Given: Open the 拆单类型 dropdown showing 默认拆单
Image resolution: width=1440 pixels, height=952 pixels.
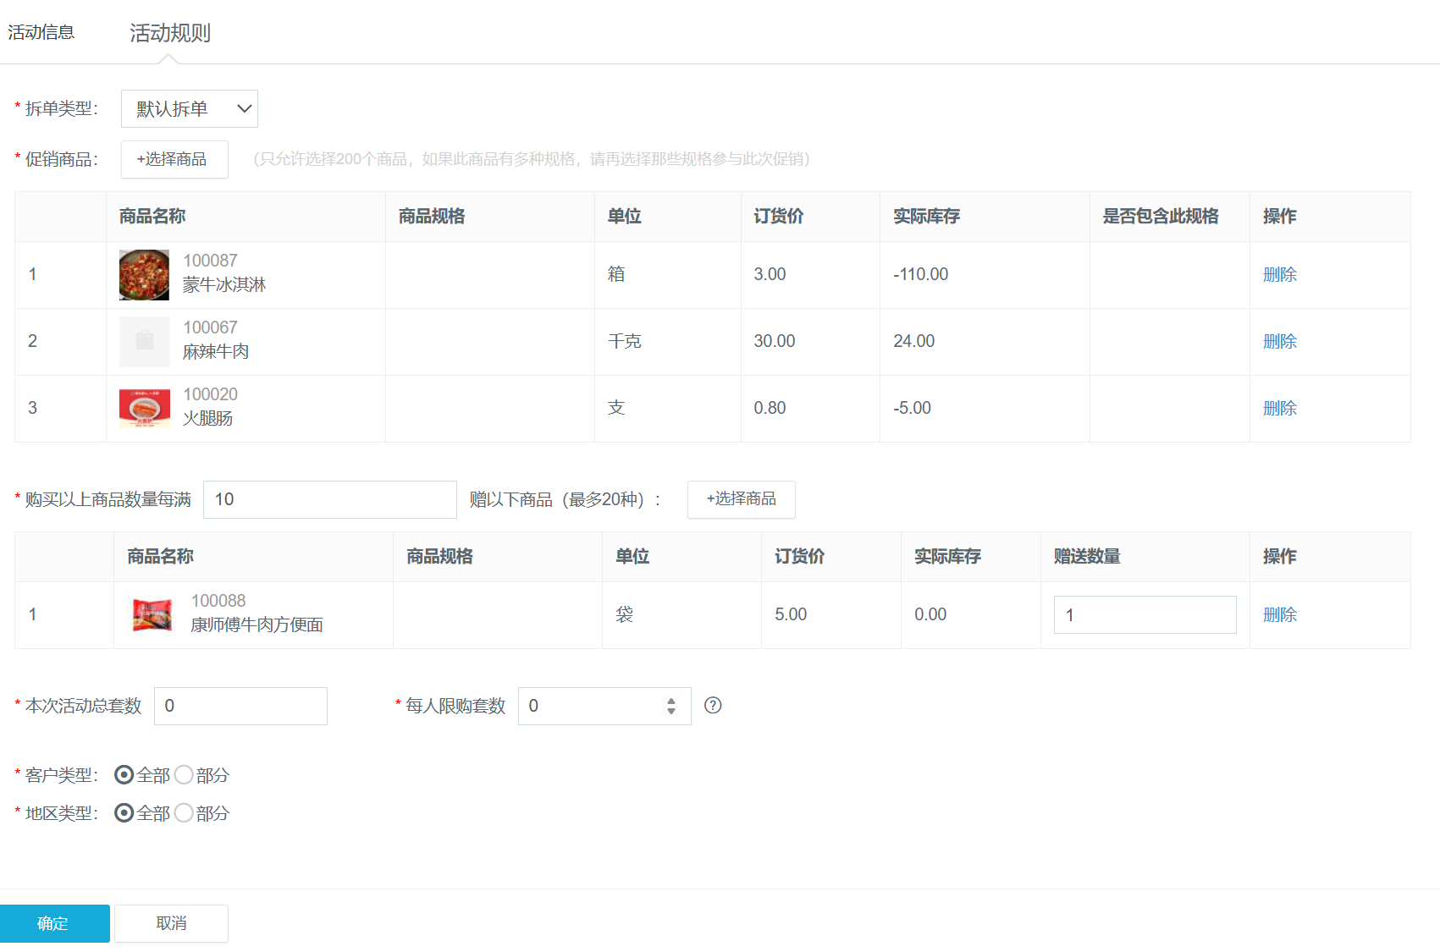Looking at the screenshot, I should (190, 108).
